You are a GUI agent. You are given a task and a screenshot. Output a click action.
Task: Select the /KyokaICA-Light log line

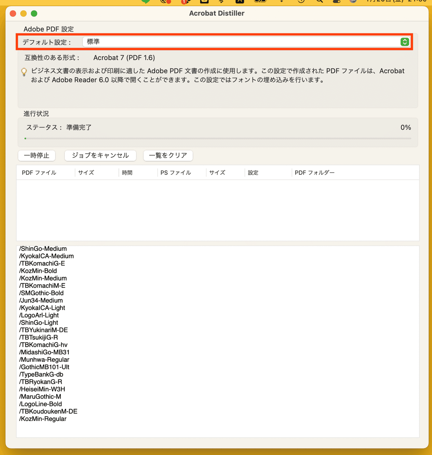[x=42, y=308]
